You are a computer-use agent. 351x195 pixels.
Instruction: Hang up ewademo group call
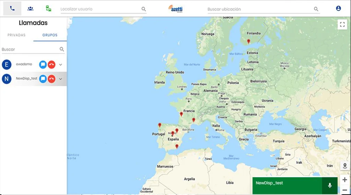tap(51, 65)
